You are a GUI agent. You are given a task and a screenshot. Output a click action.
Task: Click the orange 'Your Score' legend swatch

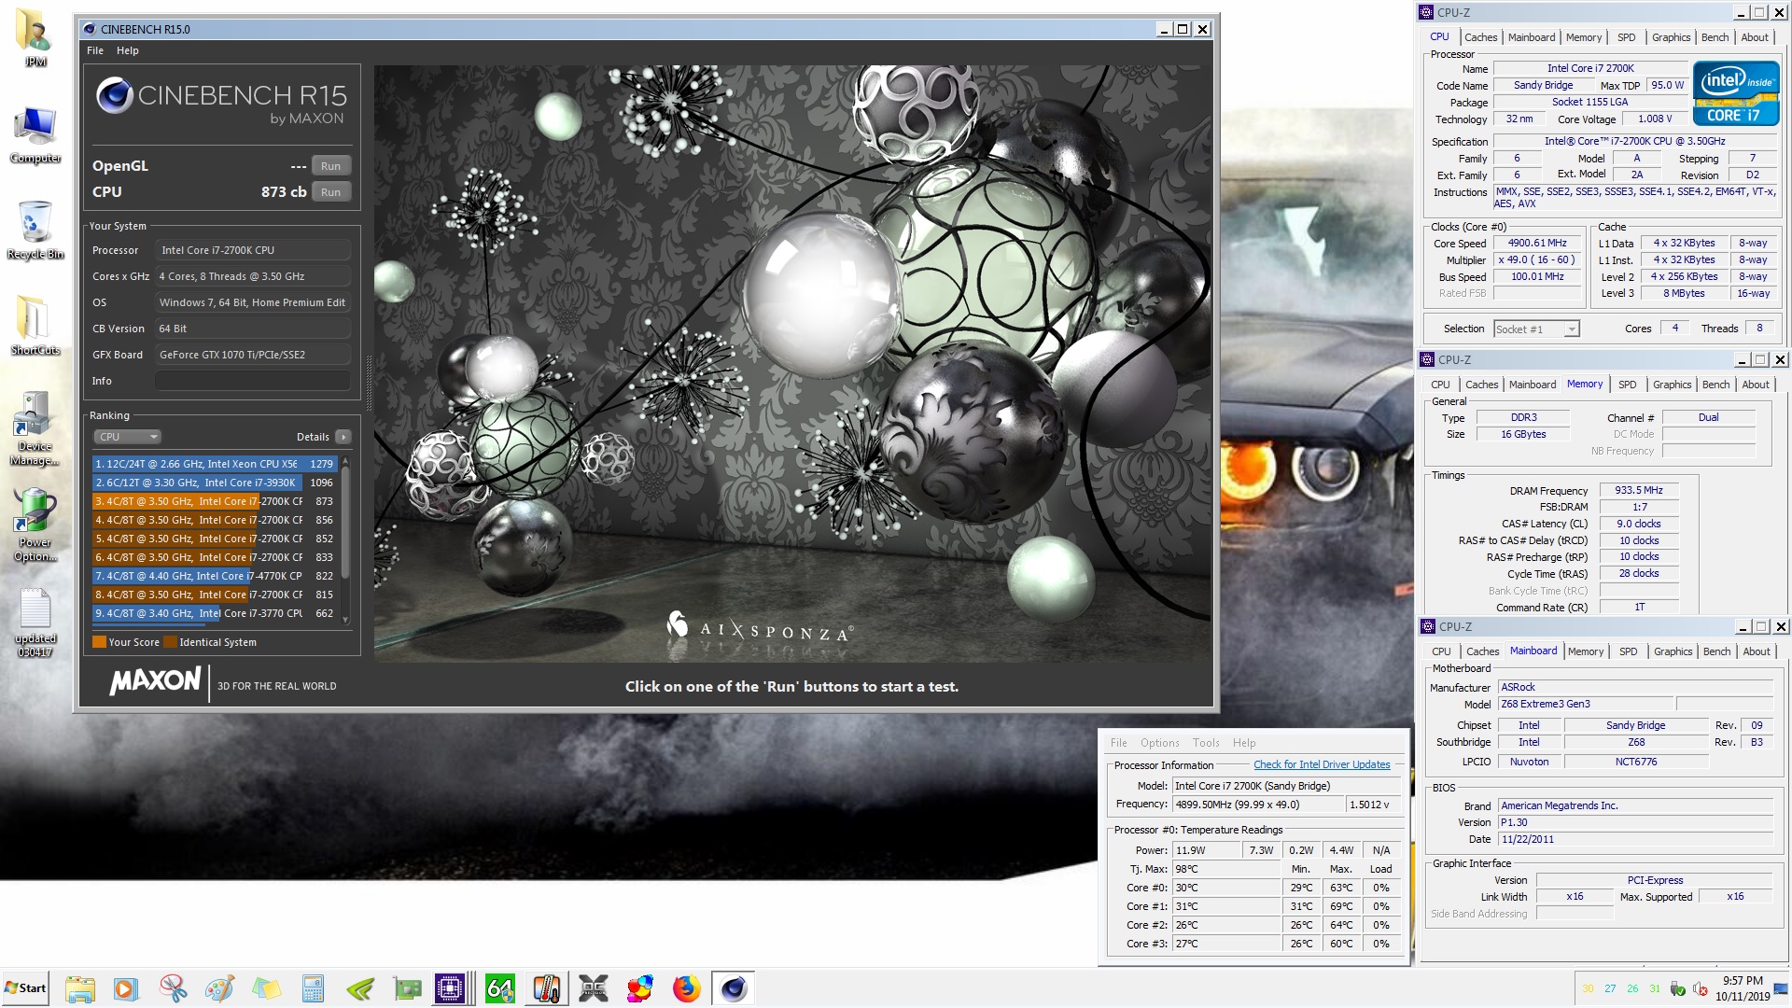[x=99, y=642]
